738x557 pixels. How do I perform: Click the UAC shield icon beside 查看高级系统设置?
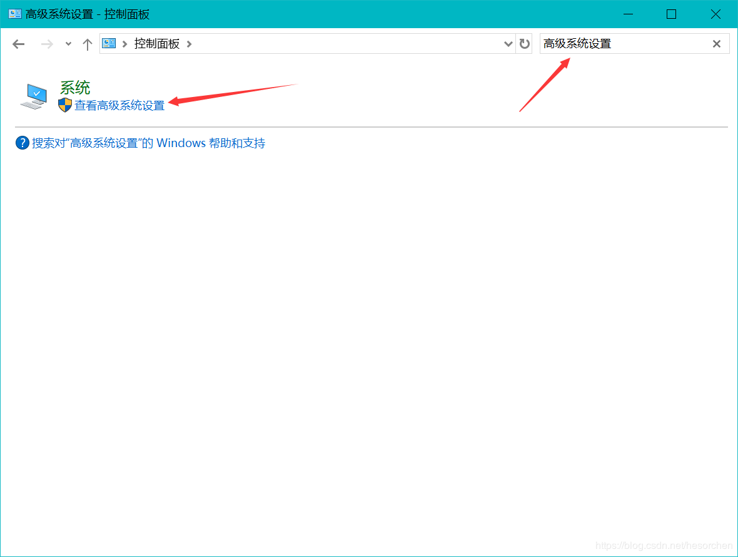(64, 105)
